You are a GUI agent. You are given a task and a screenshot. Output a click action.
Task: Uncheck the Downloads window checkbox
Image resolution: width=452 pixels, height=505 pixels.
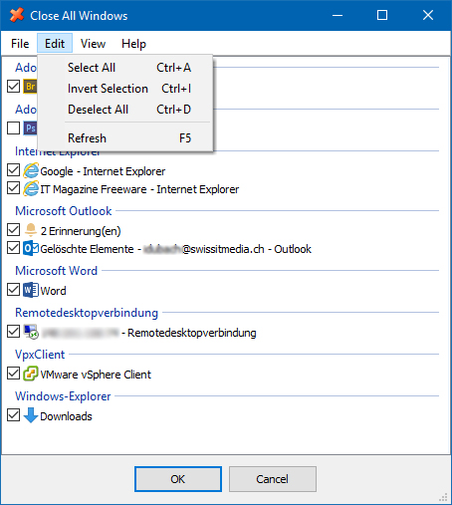[x=13, y=415]
